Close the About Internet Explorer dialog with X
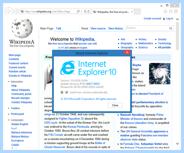This screenshot has height=153, width=184. pos(127,52)
